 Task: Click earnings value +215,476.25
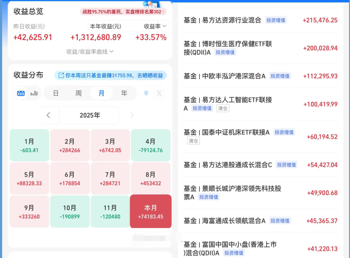(x=320, y=20)
